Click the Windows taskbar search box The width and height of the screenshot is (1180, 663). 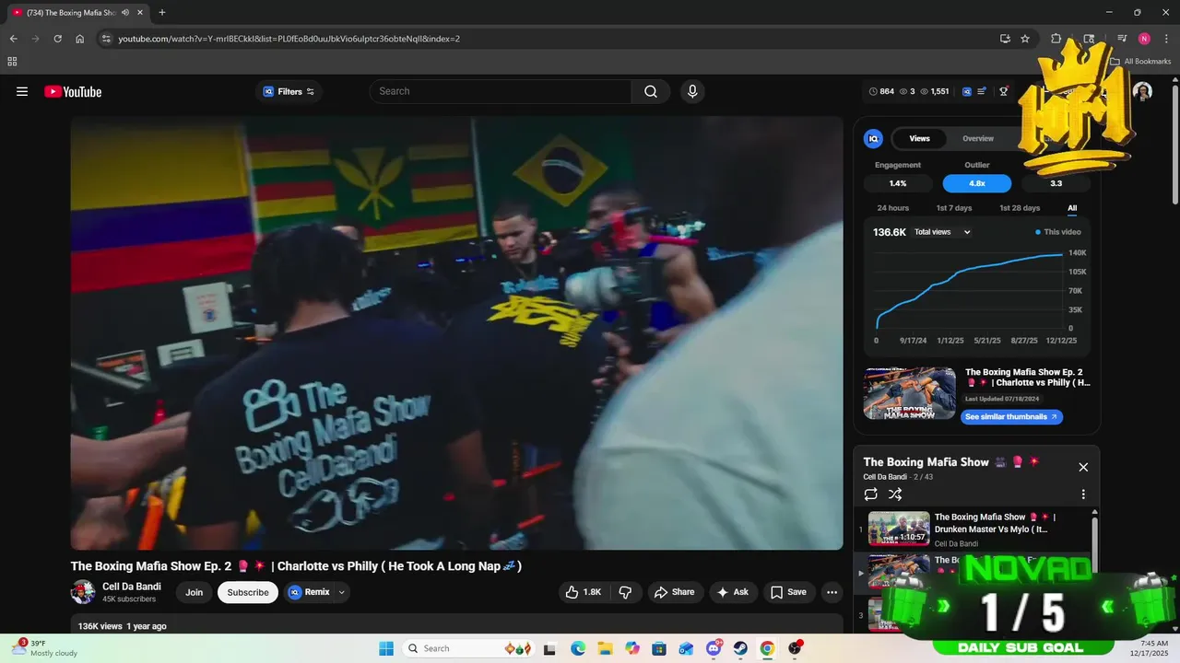pyautogui.click(x=470, y=648)
